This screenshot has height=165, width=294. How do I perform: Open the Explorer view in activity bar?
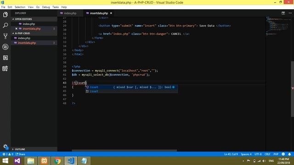click(x=5, y=14)
